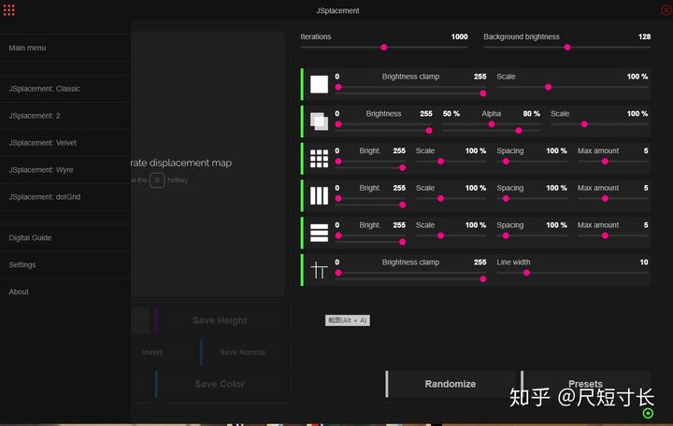Click the vertical bars Spacing slider handle

tap(506, 199)
